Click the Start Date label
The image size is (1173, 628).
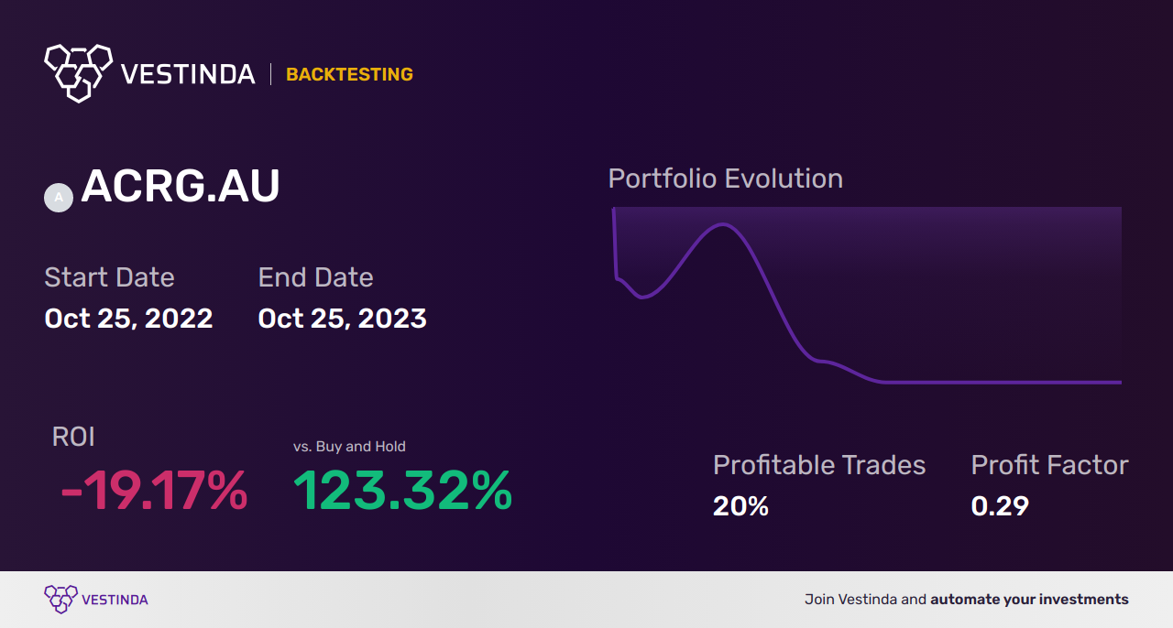coord(109,277)
